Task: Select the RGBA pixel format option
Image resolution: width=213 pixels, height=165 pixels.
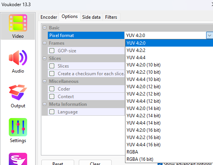Action: [169, 152]
